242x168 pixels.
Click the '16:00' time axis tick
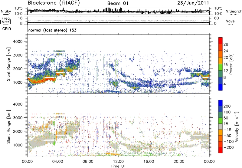click(x=149, y=162)
